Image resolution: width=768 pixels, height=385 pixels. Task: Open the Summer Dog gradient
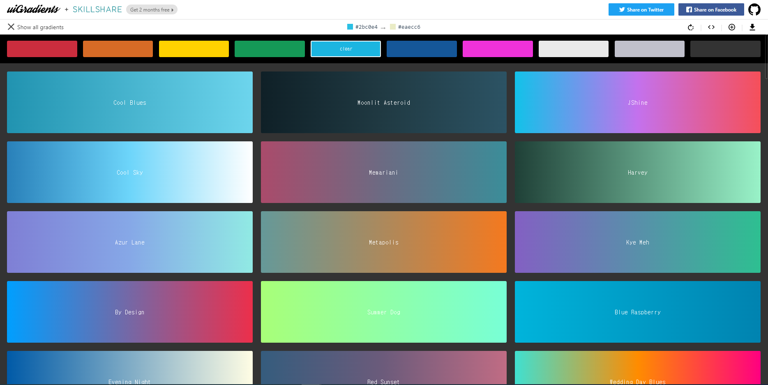384,312
